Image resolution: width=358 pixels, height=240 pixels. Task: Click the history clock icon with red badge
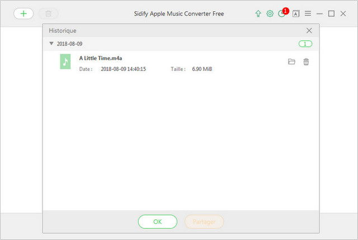pos(282,13)
